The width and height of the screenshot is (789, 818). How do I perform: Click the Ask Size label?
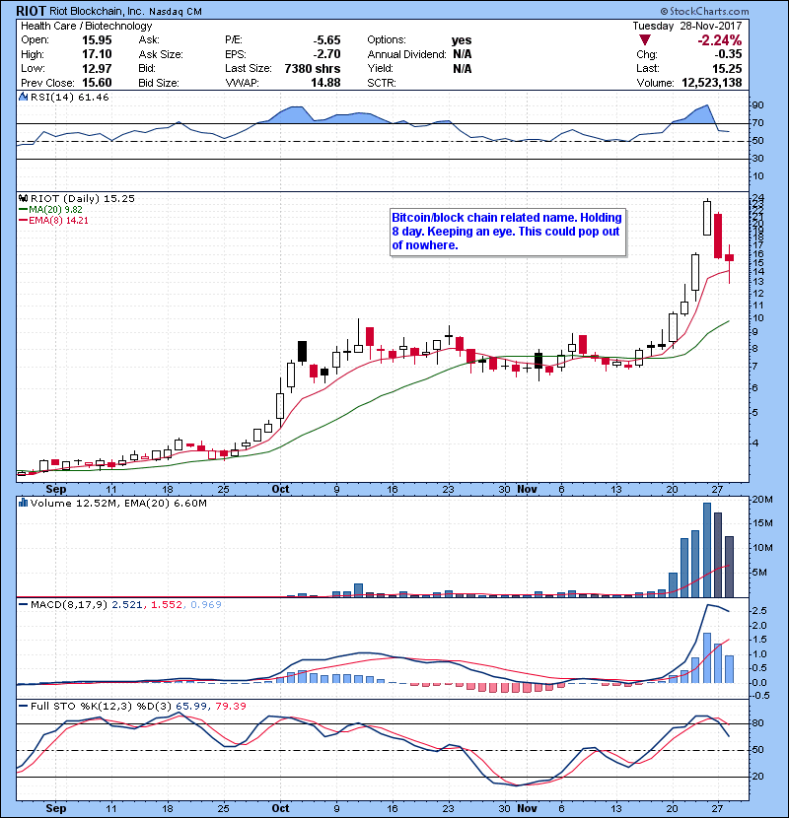click(161, 54)
